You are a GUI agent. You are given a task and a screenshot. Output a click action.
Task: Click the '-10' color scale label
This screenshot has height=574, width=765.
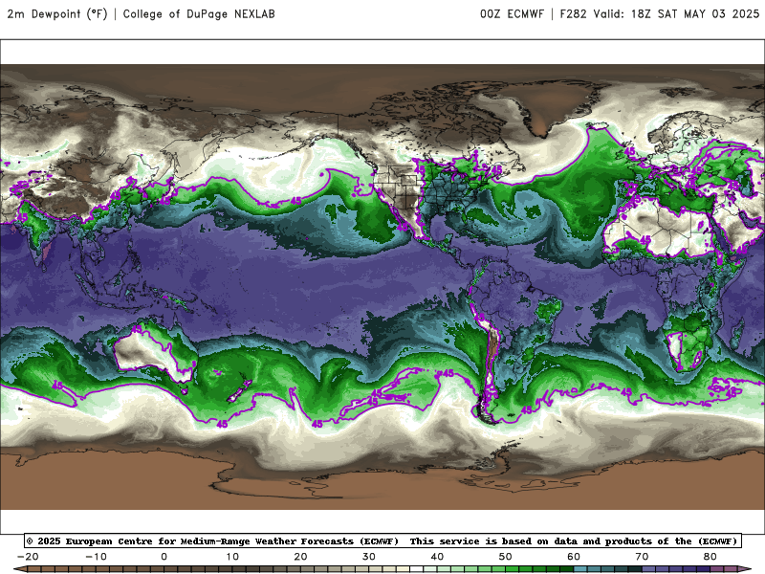coord(96,557)
